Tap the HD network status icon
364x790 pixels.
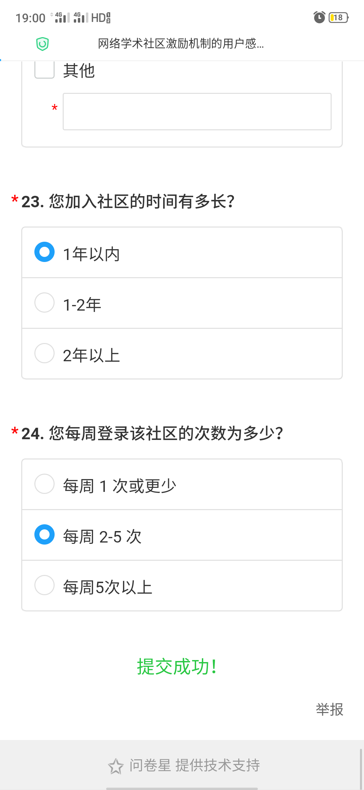(x=101, y=18)
